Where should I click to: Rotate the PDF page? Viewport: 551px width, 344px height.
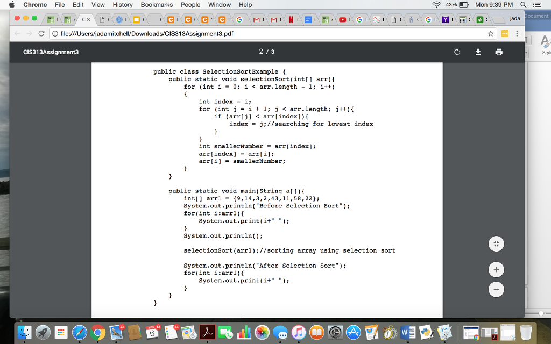[x=457, y=52]
